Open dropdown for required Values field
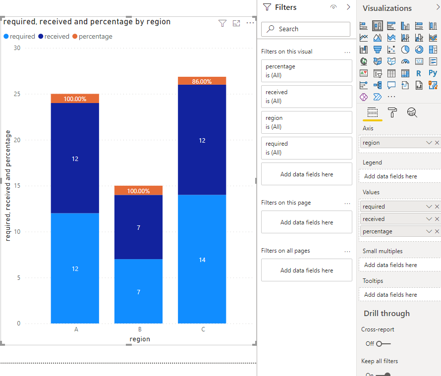This screenshot has height=376, width=441. (x=429, y=207)
